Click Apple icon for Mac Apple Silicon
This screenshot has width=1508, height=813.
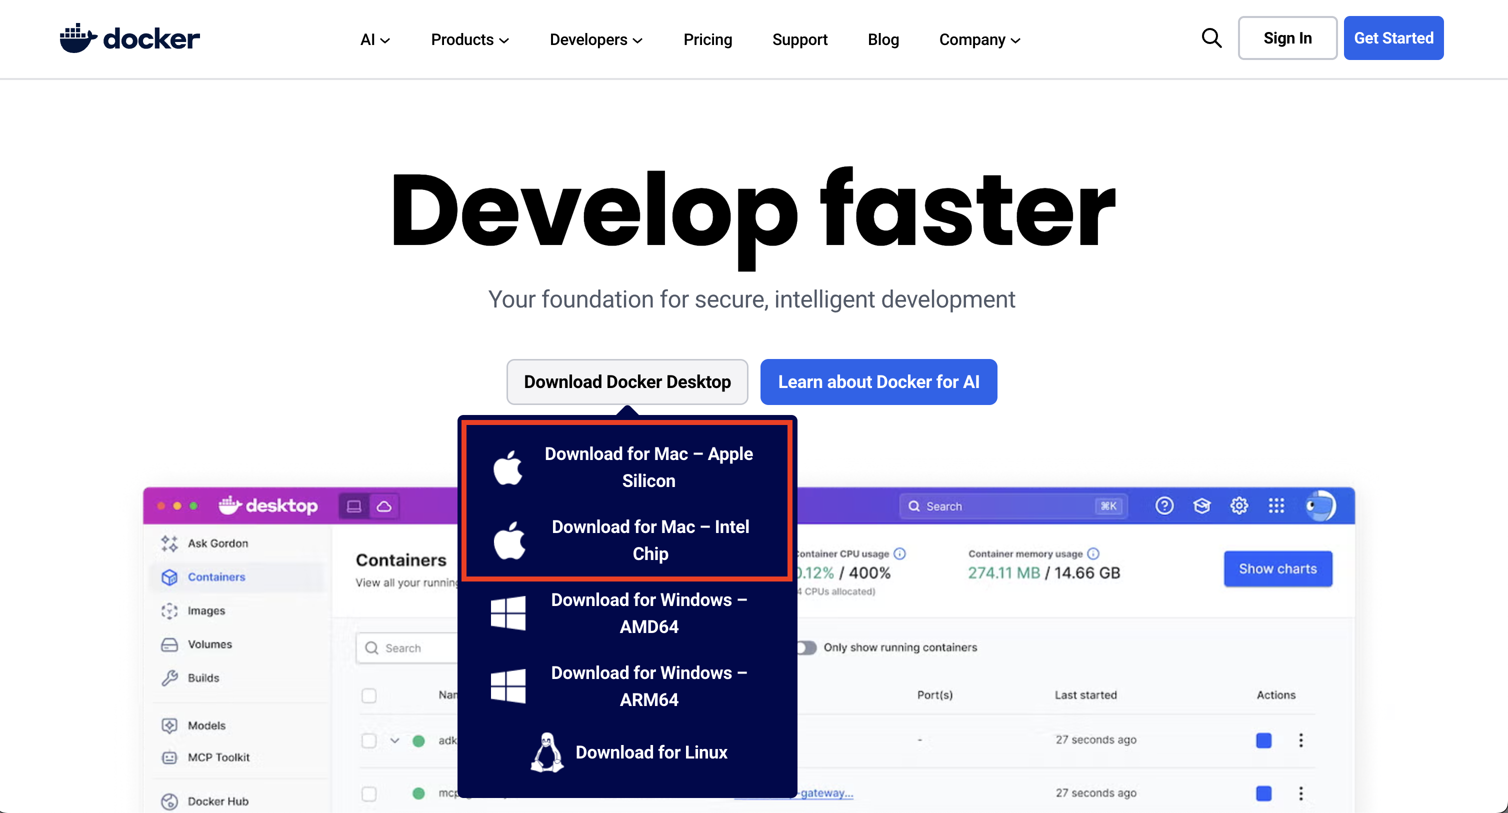click(507, 467)
